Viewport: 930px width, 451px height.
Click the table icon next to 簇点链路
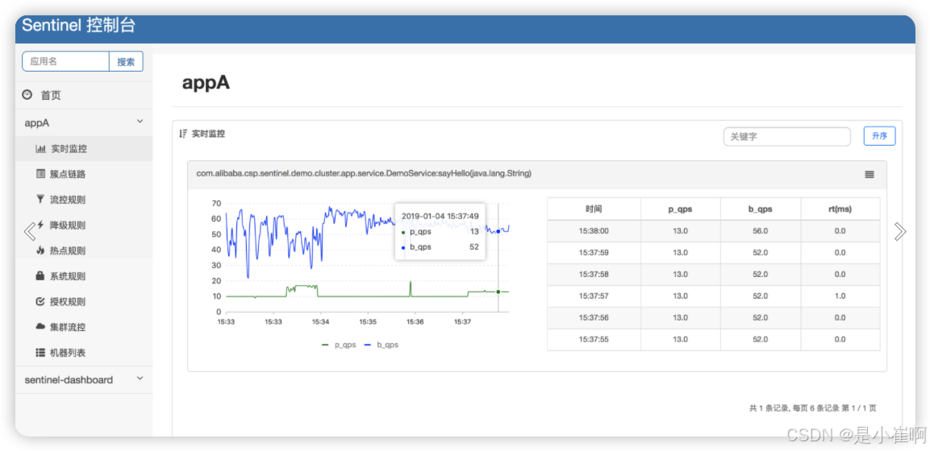click(x=40, y=174)
